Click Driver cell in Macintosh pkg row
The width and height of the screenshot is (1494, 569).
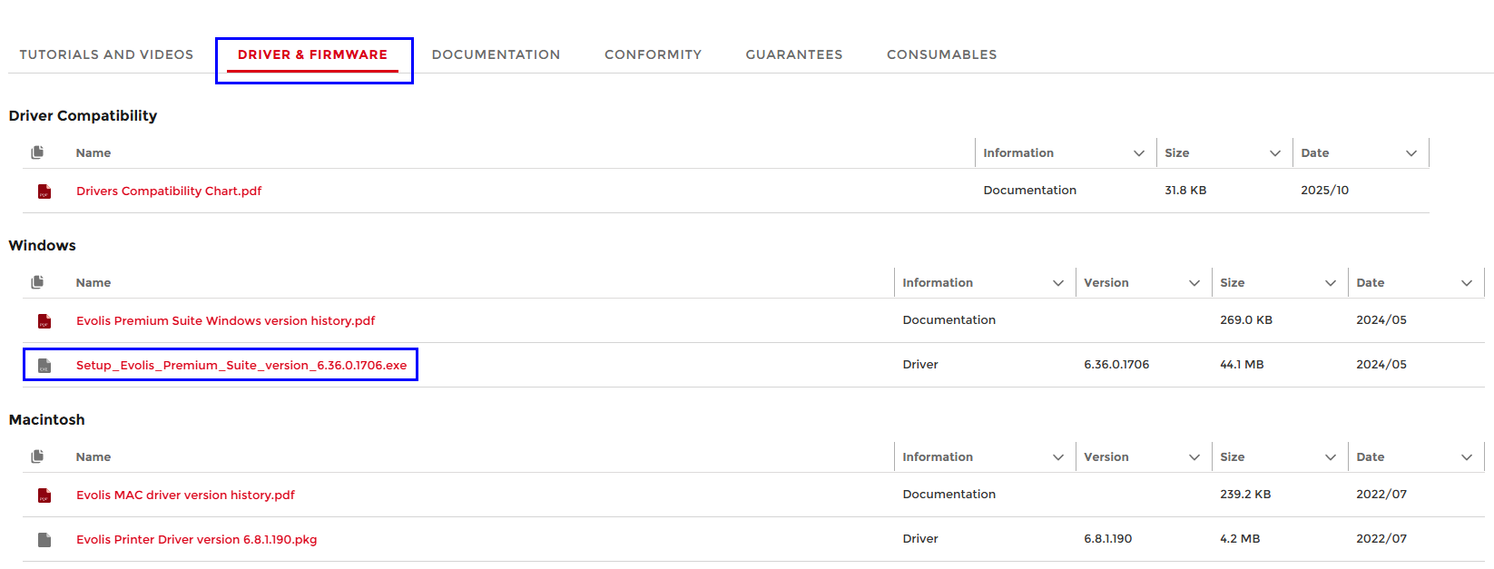coord(920,539)
